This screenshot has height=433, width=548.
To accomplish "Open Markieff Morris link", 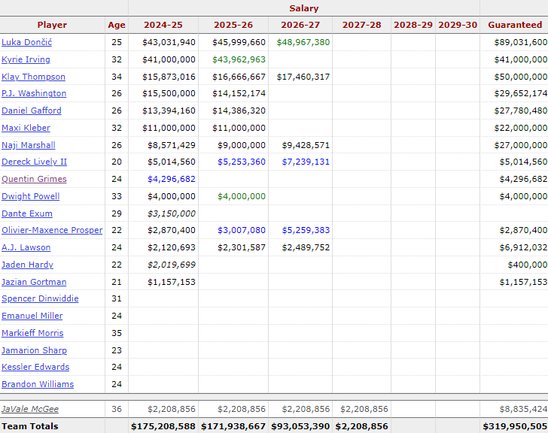I will 32,333.
